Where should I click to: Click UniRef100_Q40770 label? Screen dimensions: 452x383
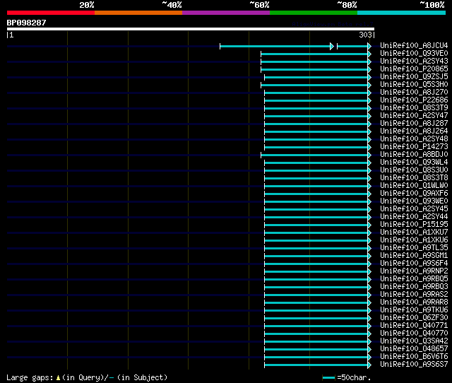414,334
